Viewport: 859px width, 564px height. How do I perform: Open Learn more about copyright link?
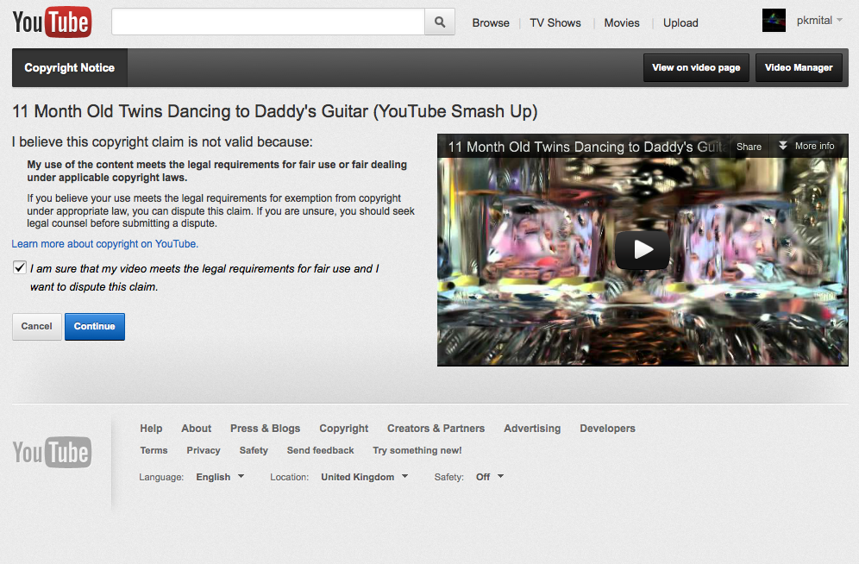[x=105, y=244]
